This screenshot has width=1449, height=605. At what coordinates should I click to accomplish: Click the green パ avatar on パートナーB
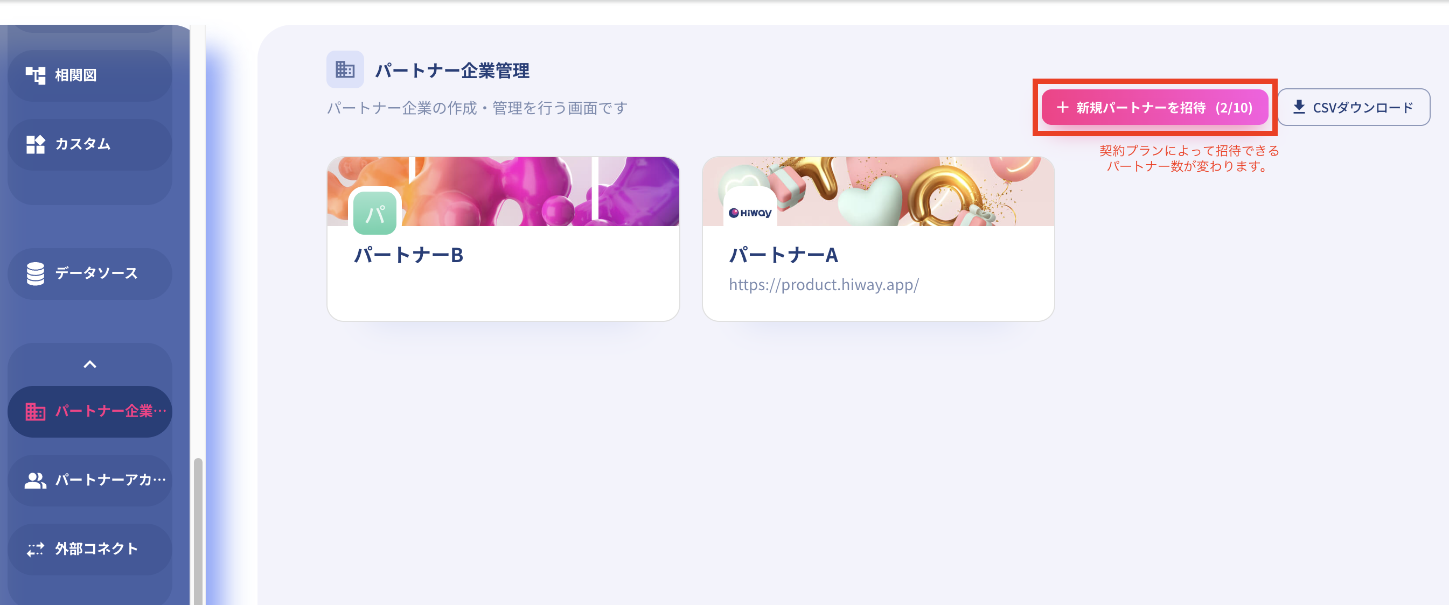(x=375, y=213)
